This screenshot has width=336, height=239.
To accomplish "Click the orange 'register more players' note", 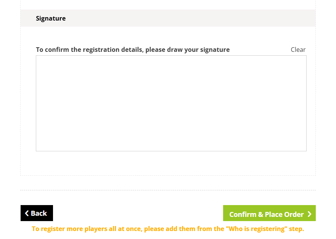I will click(168, 229).
